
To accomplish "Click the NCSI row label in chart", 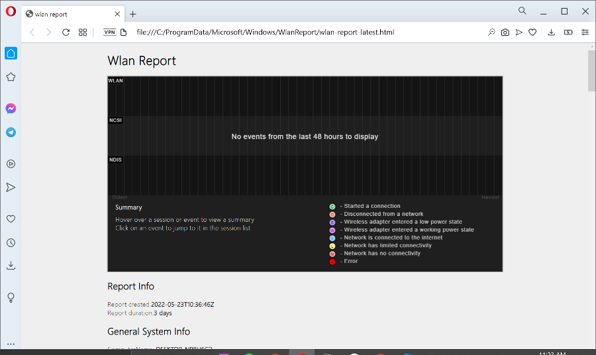I will pyautogui.click(x=115, y=120).
